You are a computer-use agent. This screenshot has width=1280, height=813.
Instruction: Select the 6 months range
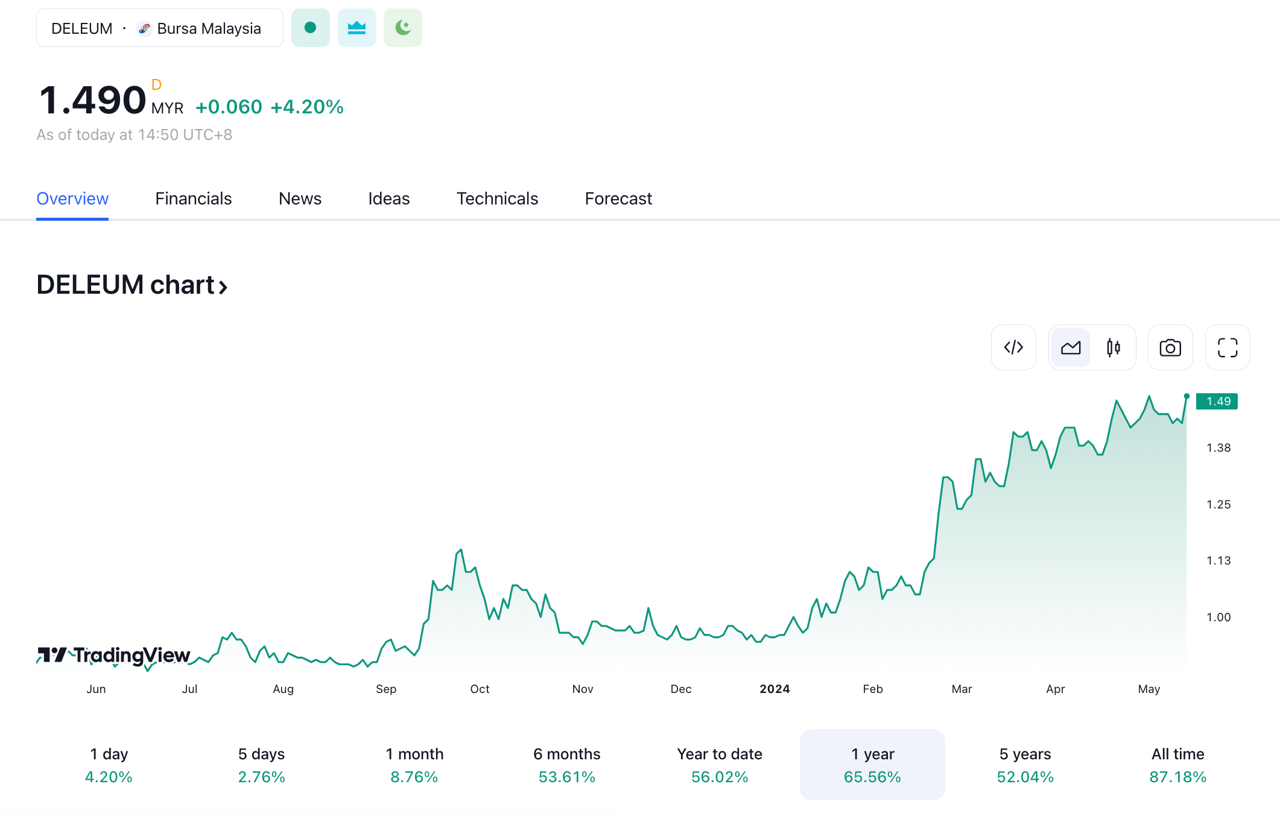(566, 765)
